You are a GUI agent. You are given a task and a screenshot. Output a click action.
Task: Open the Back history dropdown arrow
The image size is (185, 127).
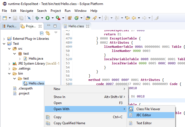pyautogui.click(x=139, y=18)
